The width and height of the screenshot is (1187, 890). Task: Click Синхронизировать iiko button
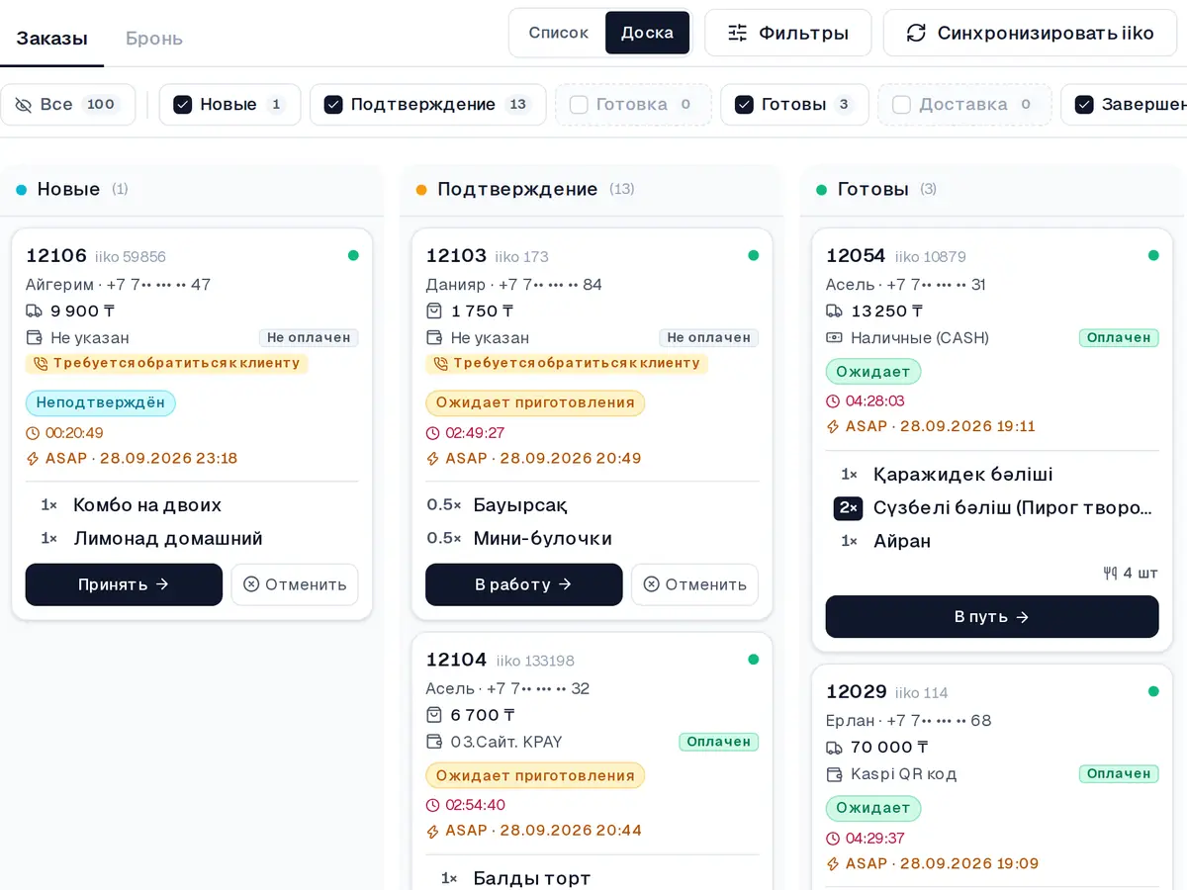pyautogui.click(x=1030, y=33)
